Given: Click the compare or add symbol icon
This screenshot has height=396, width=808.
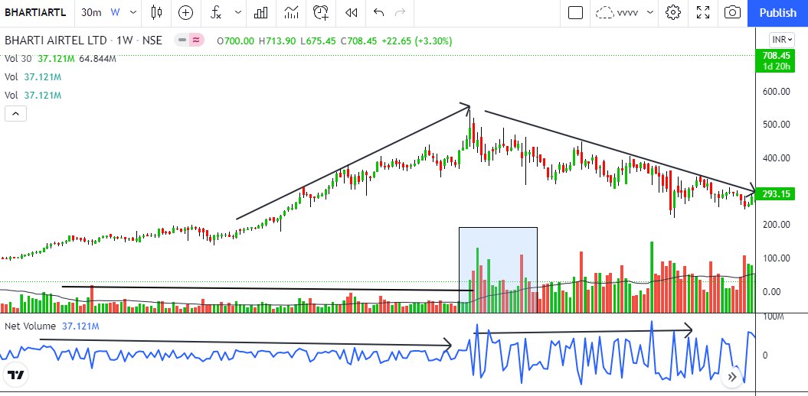Looking at the screenshot, I should click(x=185, y=12).
